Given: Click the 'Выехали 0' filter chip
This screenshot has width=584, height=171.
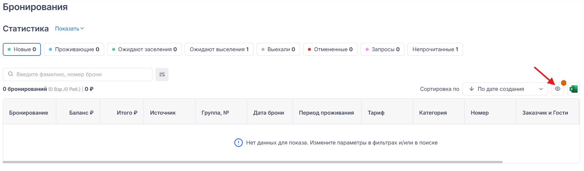Looking at the screenshot, I should click(x=278, y=49).
